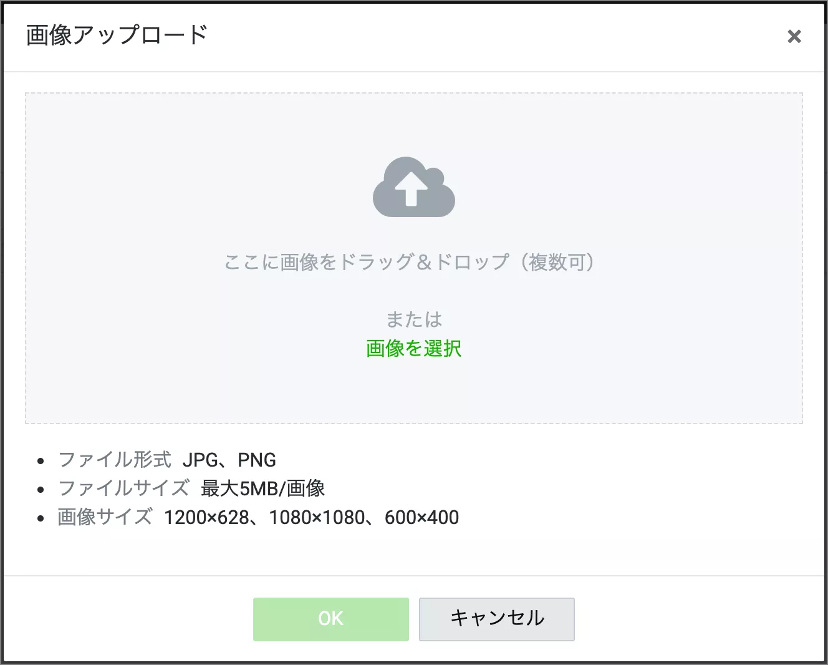Click the cloud upload icon

click(413, 187)
